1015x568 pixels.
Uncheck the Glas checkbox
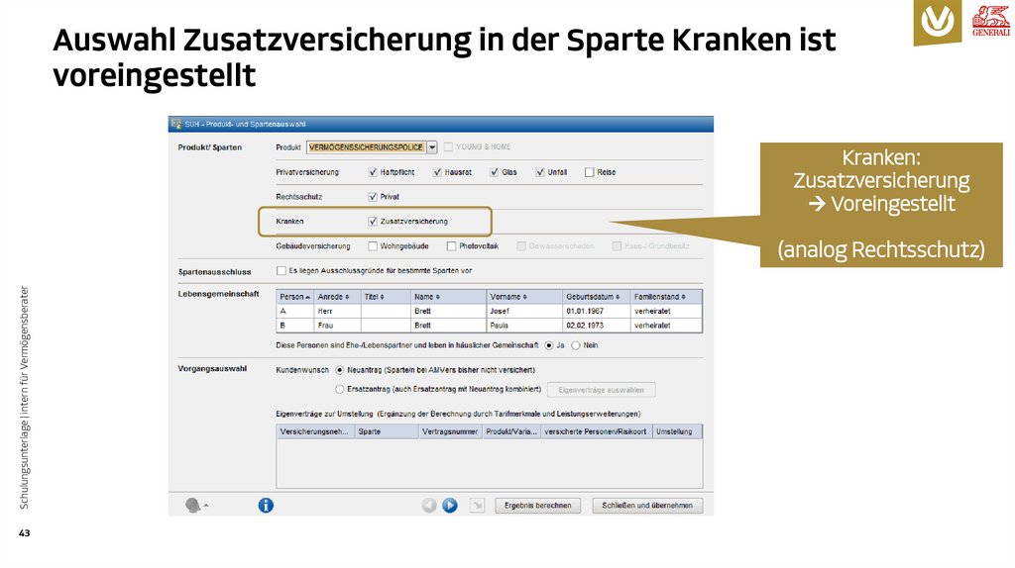point(494,172)
